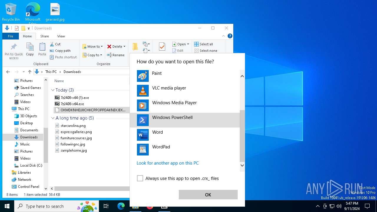Click Copy path in ribbon
The width and height of the screenshot is (377, 212).
click(60, 51)
